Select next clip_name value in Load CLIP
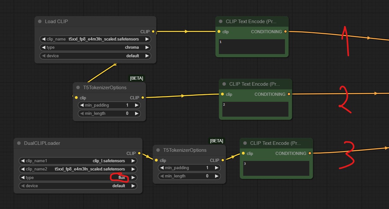The width and height of the screenshot is (389, 209). click(147, 39)
